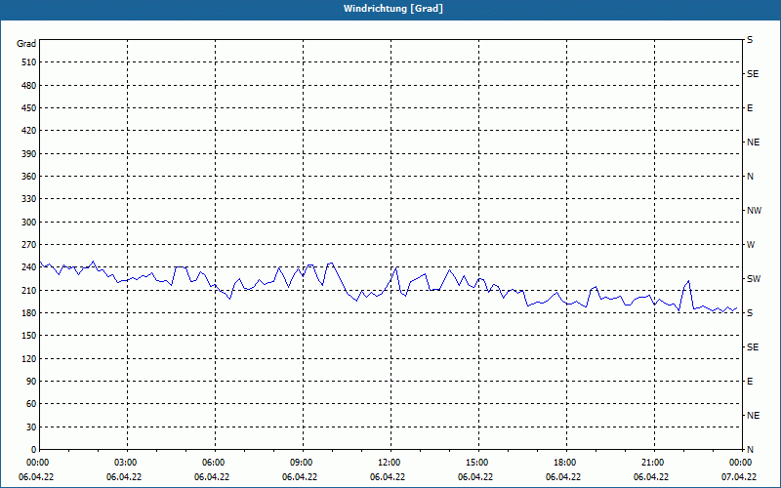The width and height of the screenshot is (781, 488).
Task: Click the 21:00 time axis label
Action: pyautogui.click(x=652, y=463)
